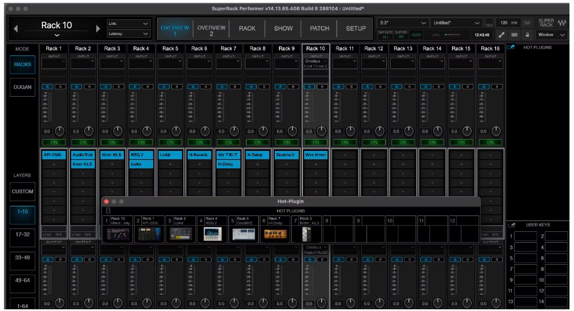Click the layout icon in Hot-Plugin window
Viewport: 574px width, 311px height.
coord(108,211)
